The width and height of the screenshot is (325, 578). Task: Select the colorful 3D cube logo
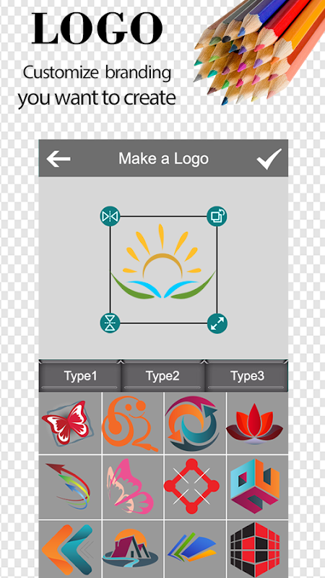pyautogui.click(x=257, y=487)
